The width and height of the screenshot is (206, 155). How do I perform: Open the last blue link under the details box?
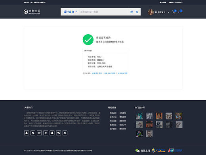tap(123, 73)
